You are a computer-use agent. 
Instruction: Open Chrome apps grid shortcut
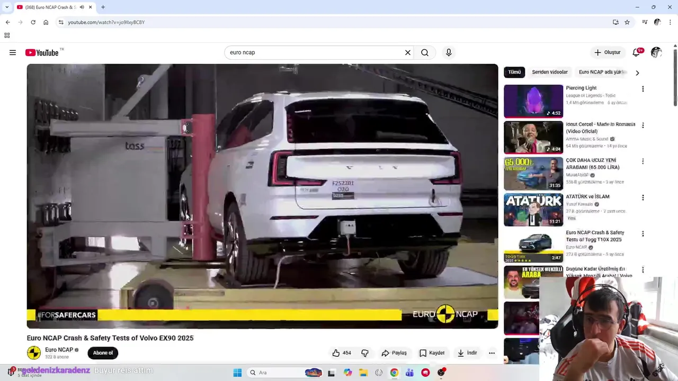(x=7, y=35)
